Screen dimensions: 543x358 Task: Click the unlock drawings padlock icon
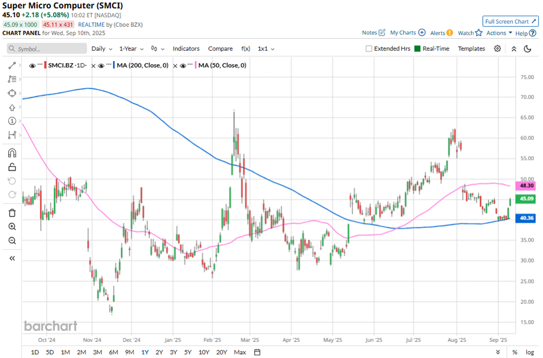12,167
